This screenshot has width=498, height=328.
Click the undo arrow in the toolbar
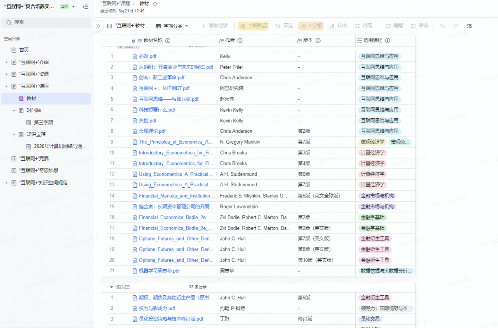click(x=442, y=26)
